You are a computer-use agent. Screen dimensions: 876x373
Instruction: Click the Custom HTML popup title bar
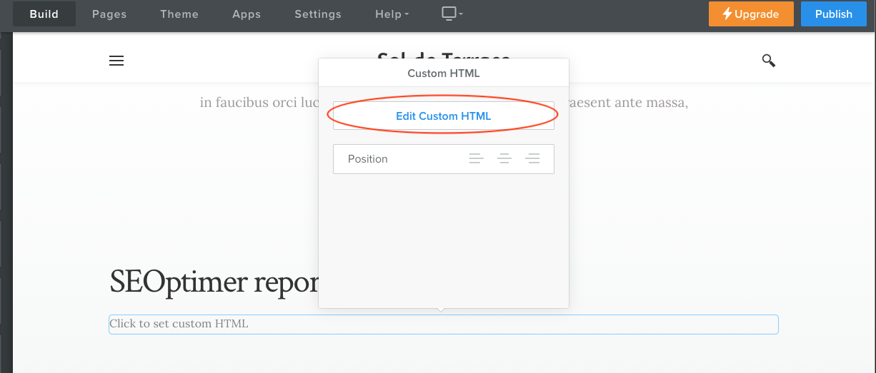click(443, 73)
